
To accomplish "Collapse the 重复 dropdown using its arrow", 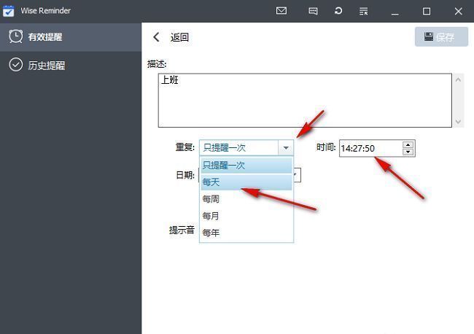I will click(286, 148).
